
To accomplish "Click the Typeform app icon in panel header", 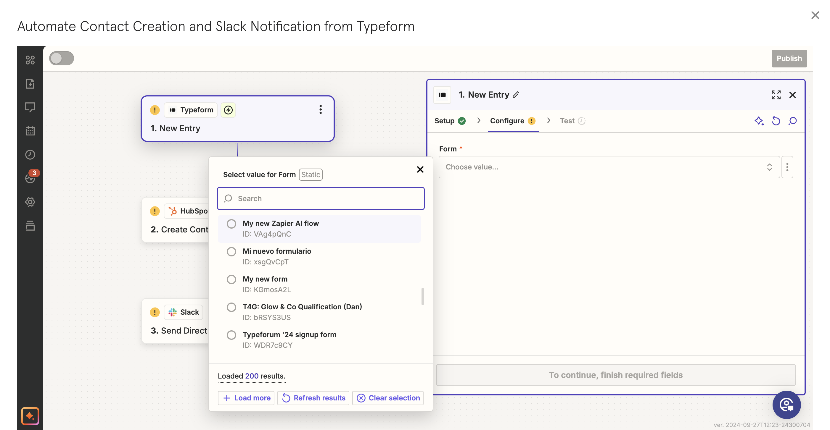I will [442, 95].
